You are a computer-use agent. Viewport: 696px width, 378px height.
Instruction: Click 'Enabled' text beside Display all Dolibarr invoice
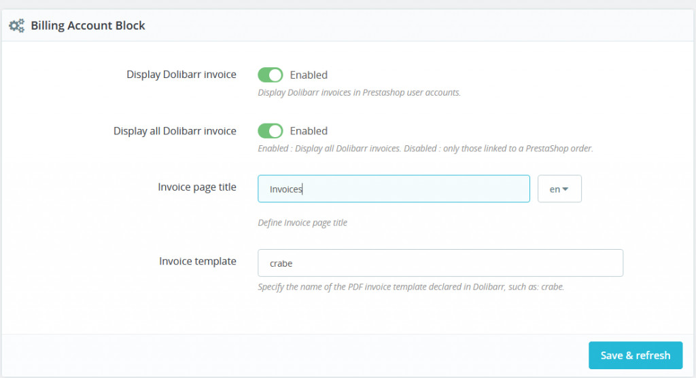[309, 131]
